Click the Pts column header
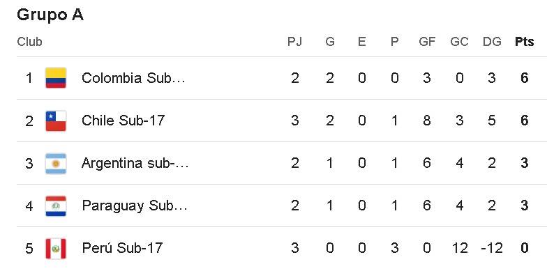Screen dimensions: 547x271 pyautogui.click(x=525, y=42)
